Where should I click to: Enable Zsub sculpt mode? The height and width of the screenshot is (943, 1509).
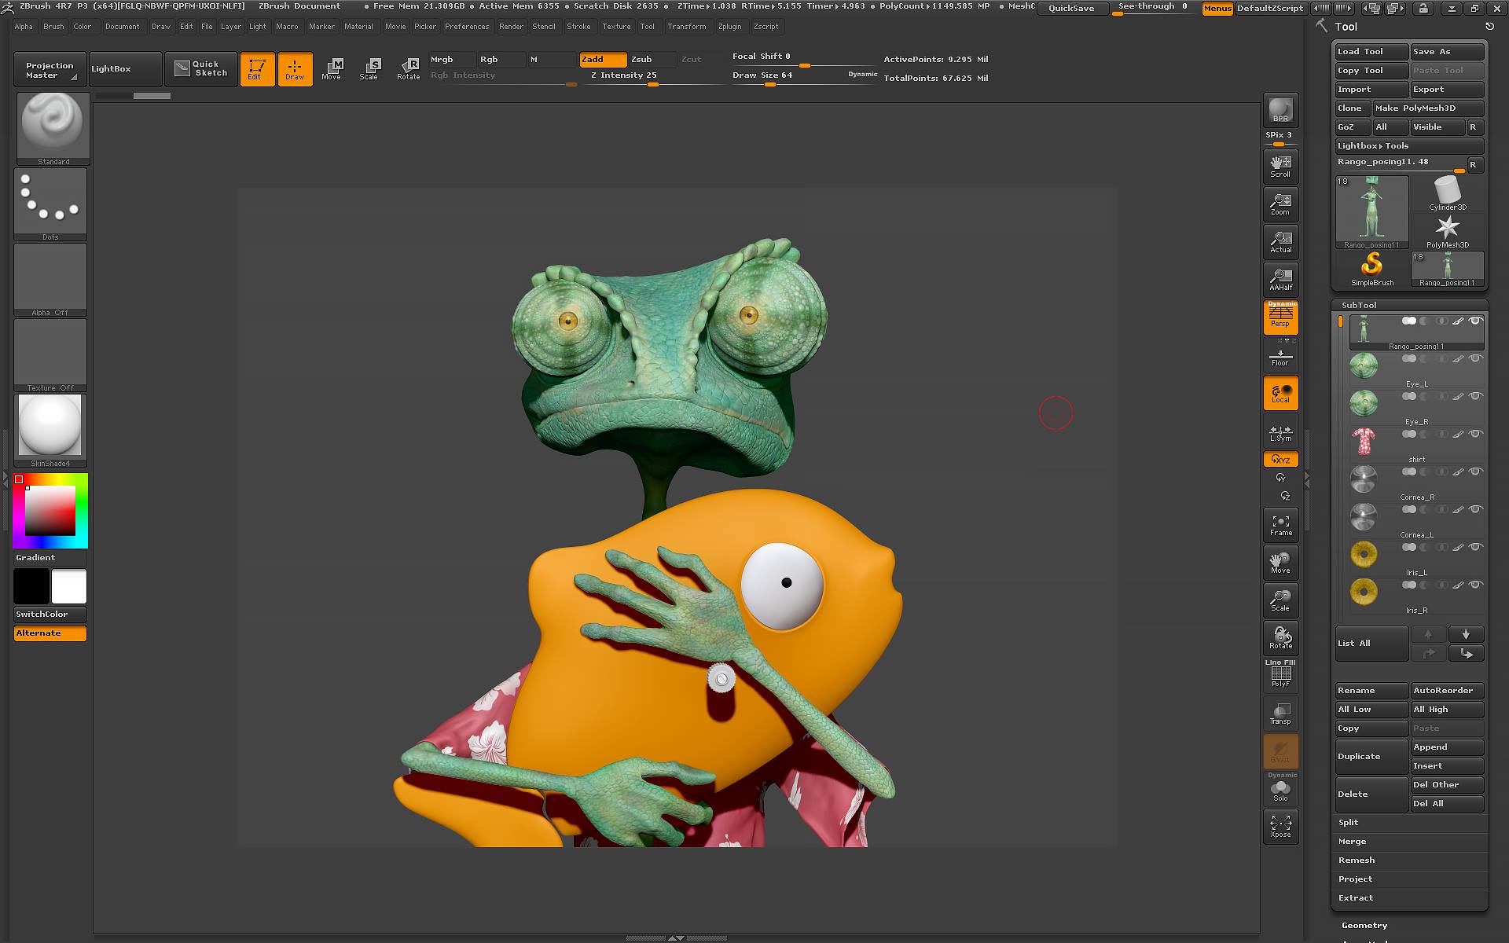(652, 60)
